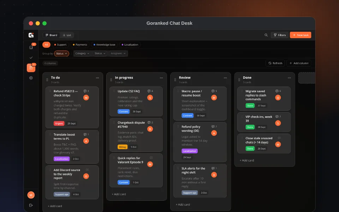
Task: Toggle the Support filter chip
Action: click(60, 45)
